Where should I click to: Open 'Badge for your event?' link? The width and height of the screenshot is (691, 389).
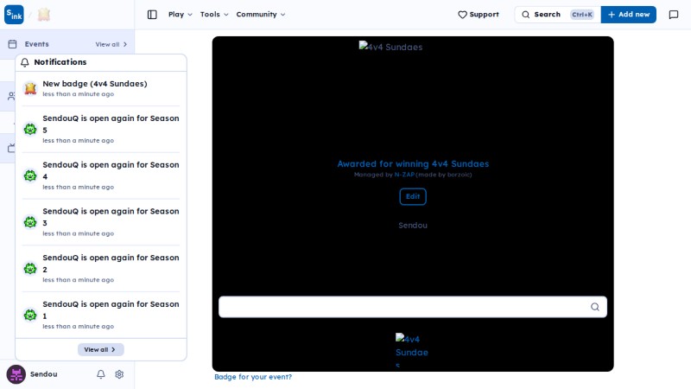pyautogui.click(x=253, y=377)
